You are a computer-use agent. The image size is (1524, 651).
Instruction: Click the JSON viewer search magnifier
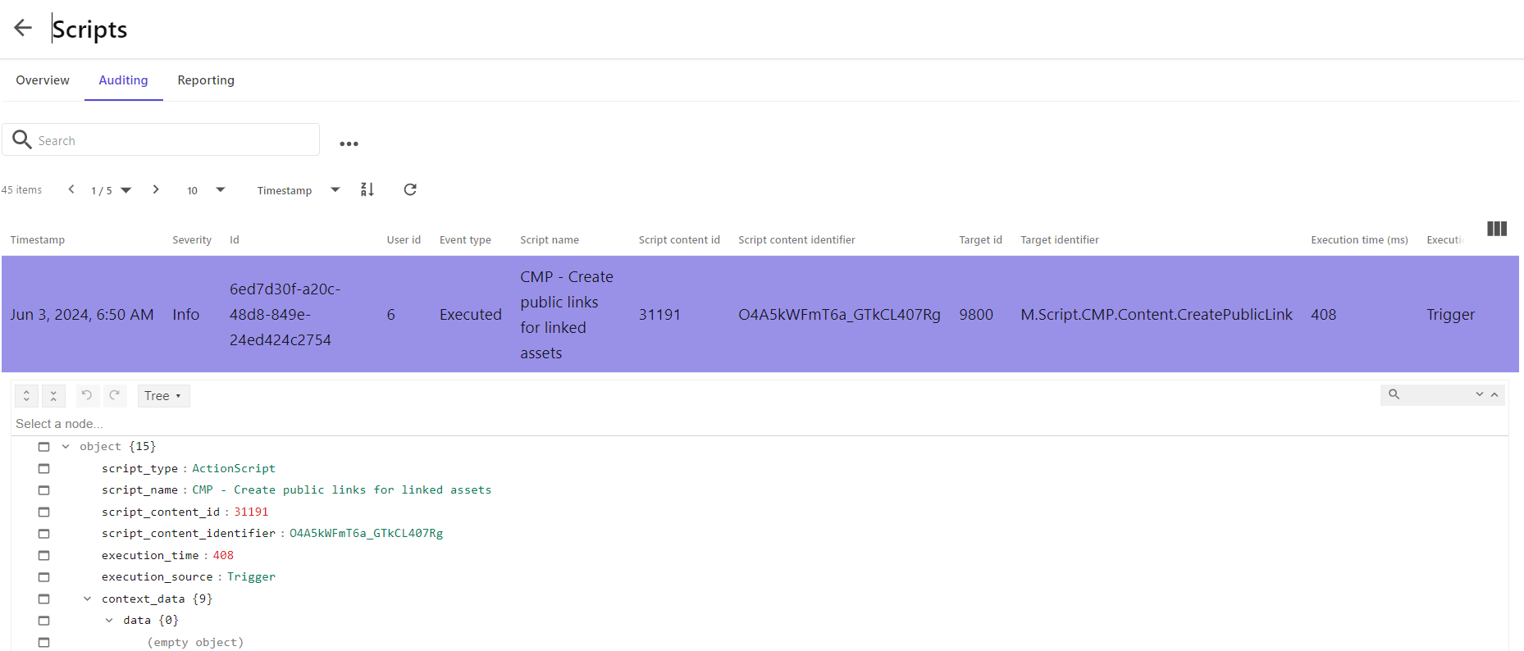click(x=1394, y=394)
